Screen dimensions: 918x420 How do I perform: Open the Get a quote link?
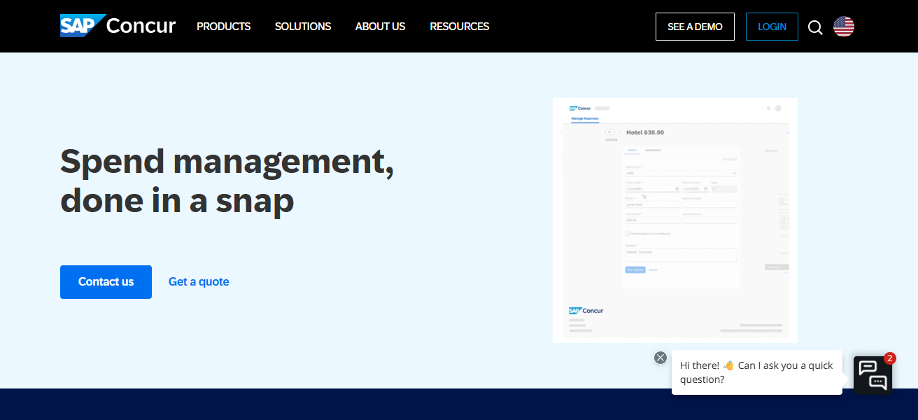tap(199, 281)
